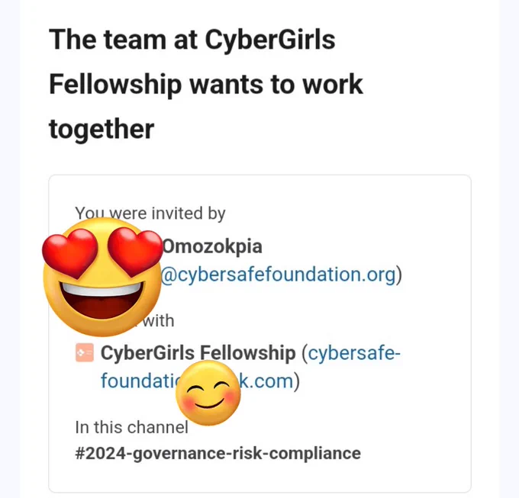Image resolution: width=519 pixels, height=498 pixels.
Task: Click the 'foundati' portion of workspace link
Action: tap(139, 381)
